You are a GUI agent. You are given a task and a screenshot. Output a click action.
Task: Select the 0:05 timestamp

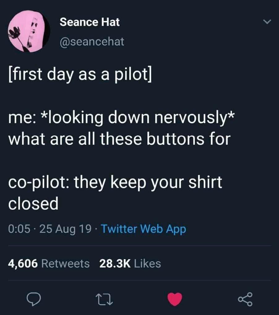point(19,229)
